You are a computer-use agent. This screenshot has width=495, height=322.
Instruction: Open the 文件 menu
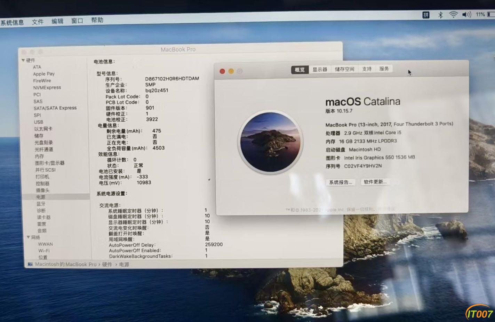pos(38,22)
